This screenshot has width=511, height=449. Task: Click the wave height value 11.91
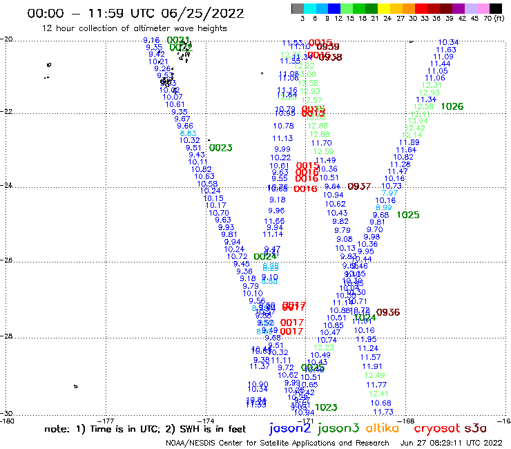point(372,367)
